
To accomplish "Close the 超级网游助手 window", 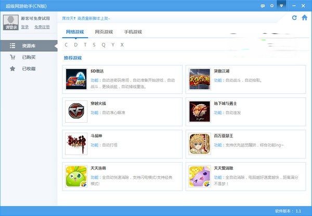I will 303,6.
